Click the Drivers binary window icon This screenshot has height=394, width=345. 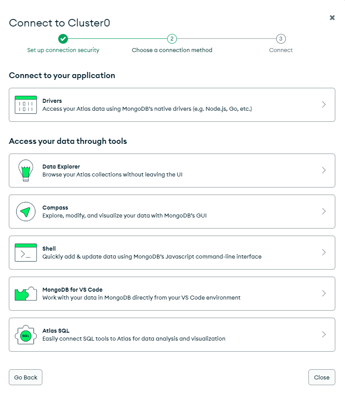pyautogui.click(x=26, y=105)
